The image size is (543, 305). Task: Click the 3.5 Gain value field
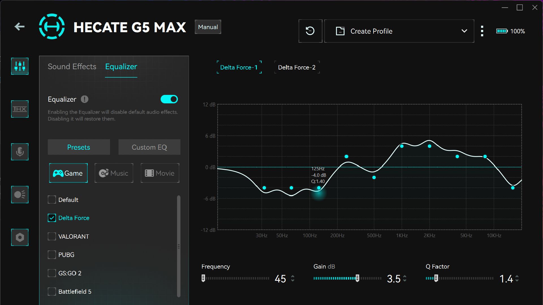pyautogui.click(x=394, y=279)
